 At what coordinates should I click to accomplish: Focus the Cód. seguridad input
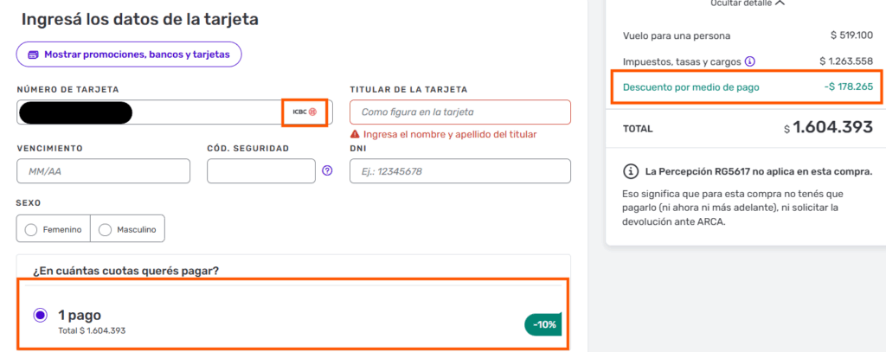click(260, 171)
